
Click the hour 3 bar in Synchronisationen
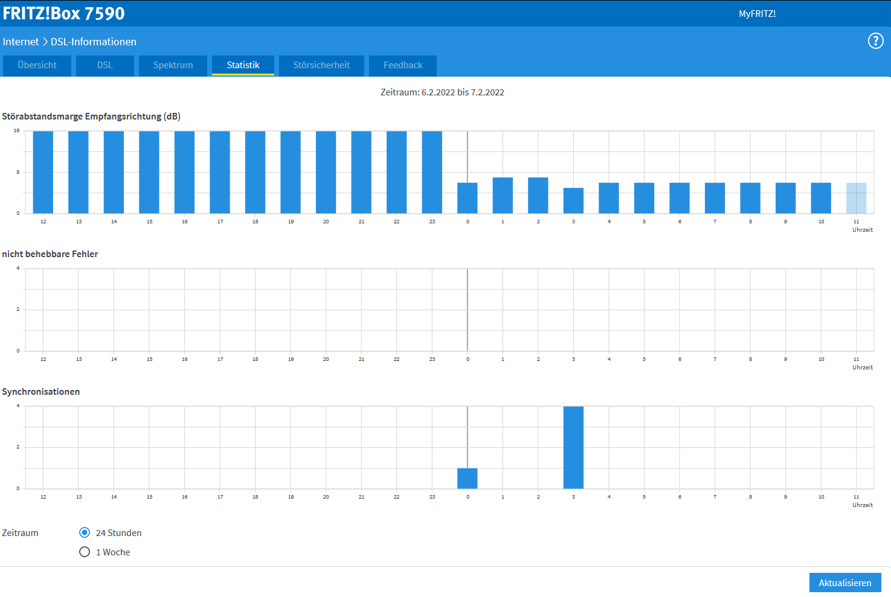click(573, 447)
